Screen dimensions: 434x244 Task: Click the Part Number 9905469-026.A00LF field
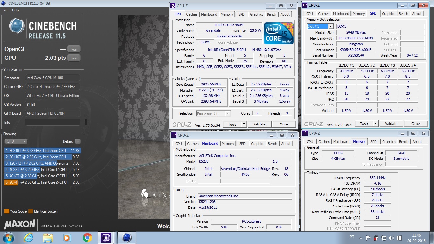coord(356,50)
